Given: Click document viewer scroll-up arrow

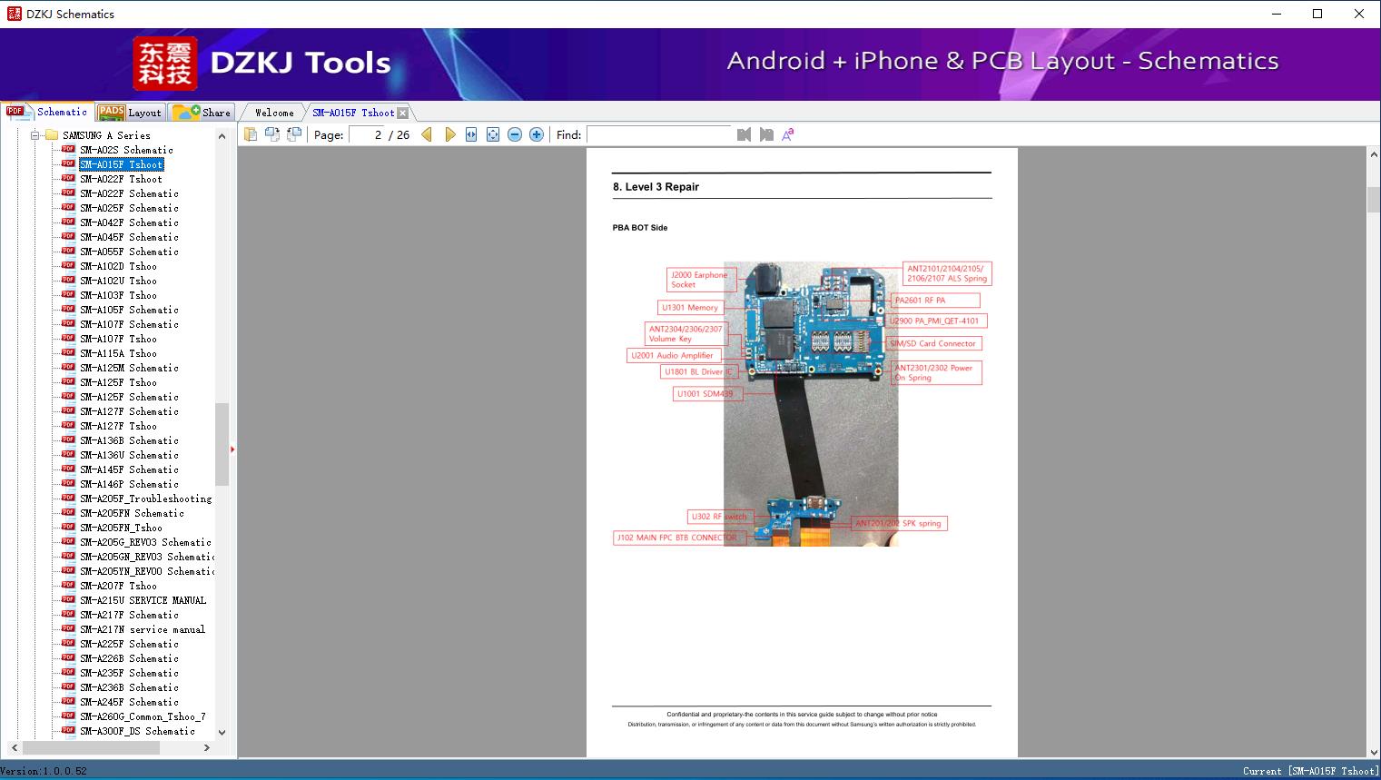Looking at the screenshot, I should pyautogui.click(x=1373, y=155).
